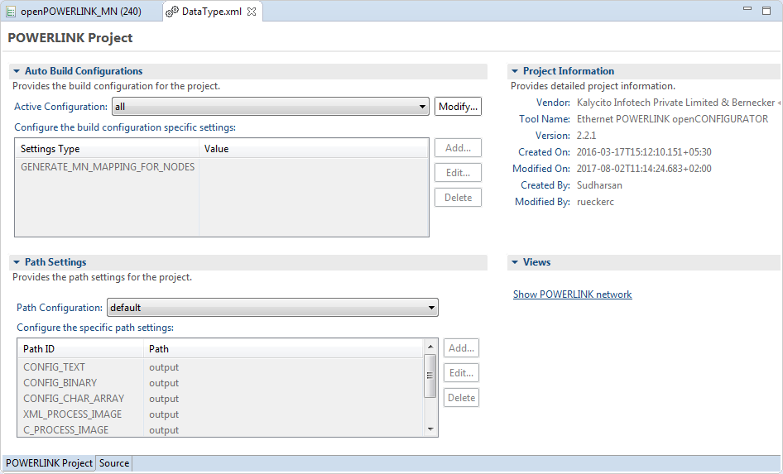Viewport: 783px width, 474px height.
Task: Click Delete beside the build settings table
Action: pyautogui.click(x=458, y=198)
